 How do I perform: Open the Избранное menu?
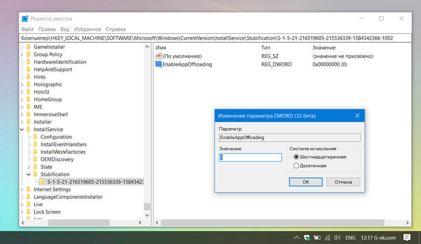(87, 29)
